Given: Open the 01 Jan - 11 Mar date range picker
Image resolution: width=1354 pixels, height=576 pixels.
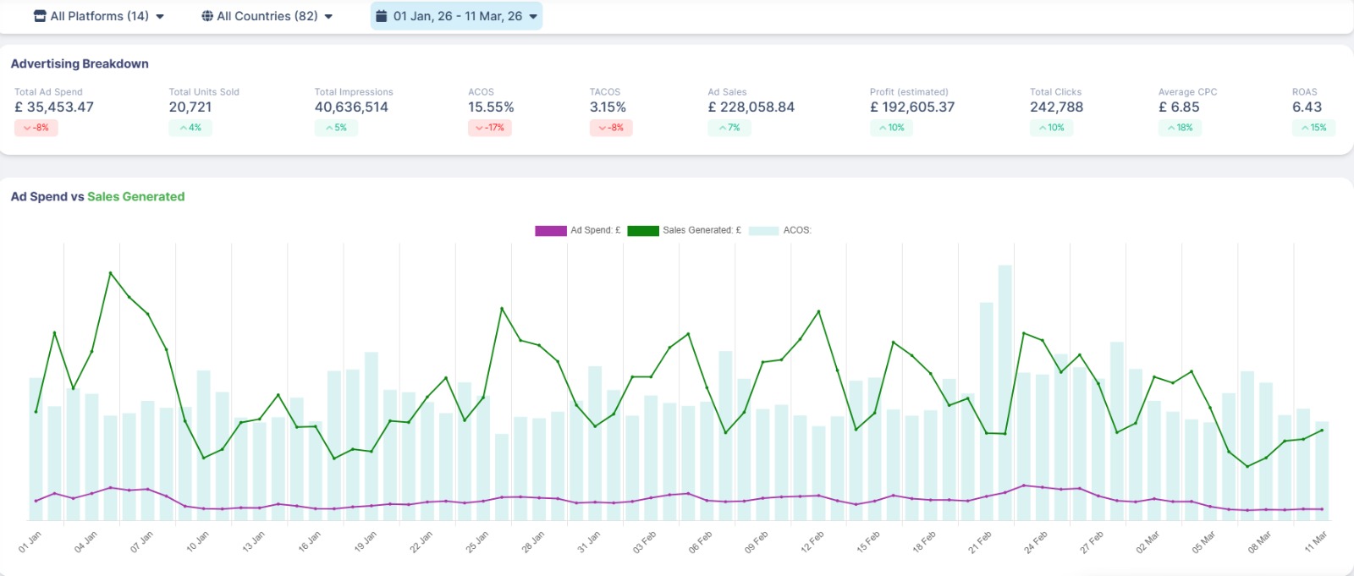Looking at the screenshot, I should coord(457,16).
